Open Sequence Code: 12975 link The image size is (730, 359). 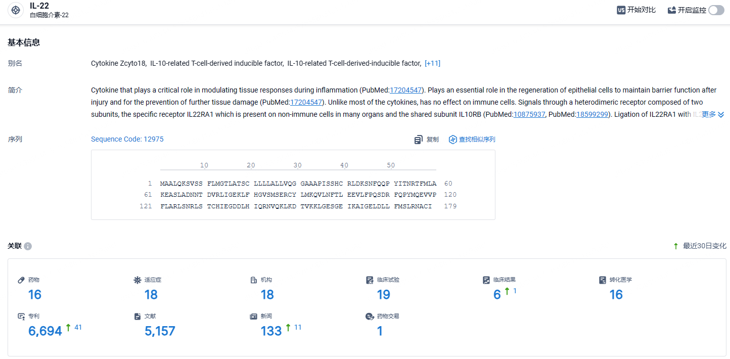pos(127,139)
